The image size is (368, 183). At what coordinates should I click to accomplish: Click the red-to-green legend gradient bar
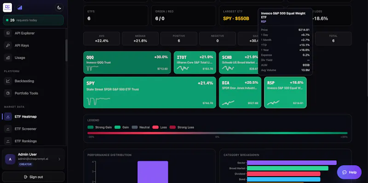tap(217, 133)
